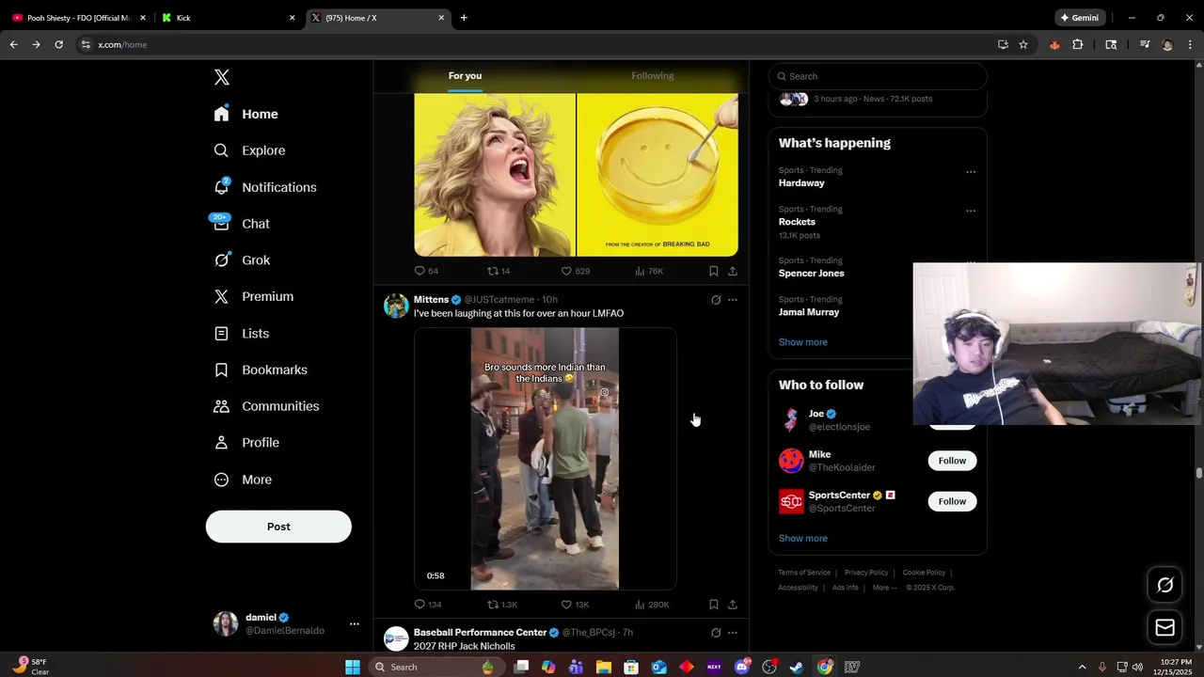Share the yellow ad post

click(x=733, y=271)
